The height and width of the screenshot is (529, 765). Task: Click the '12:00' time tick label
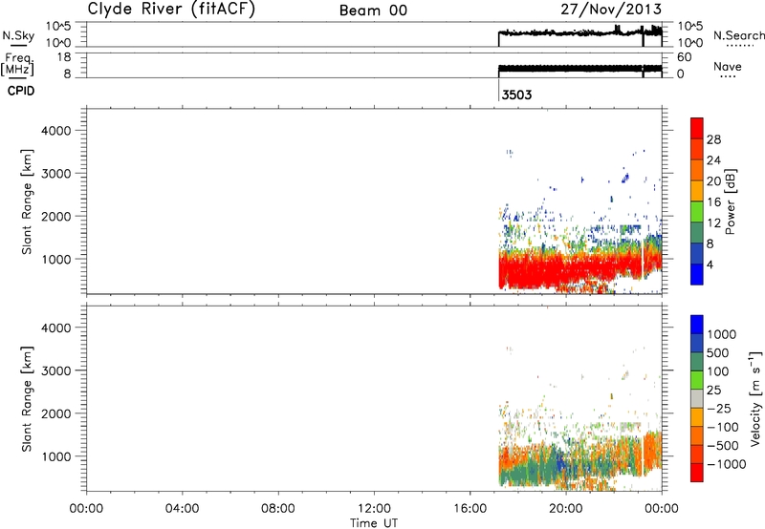click(x=374, y=509)
